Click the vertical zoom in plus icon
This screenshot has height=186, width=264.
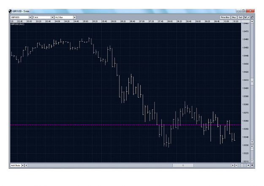(252, 146)
